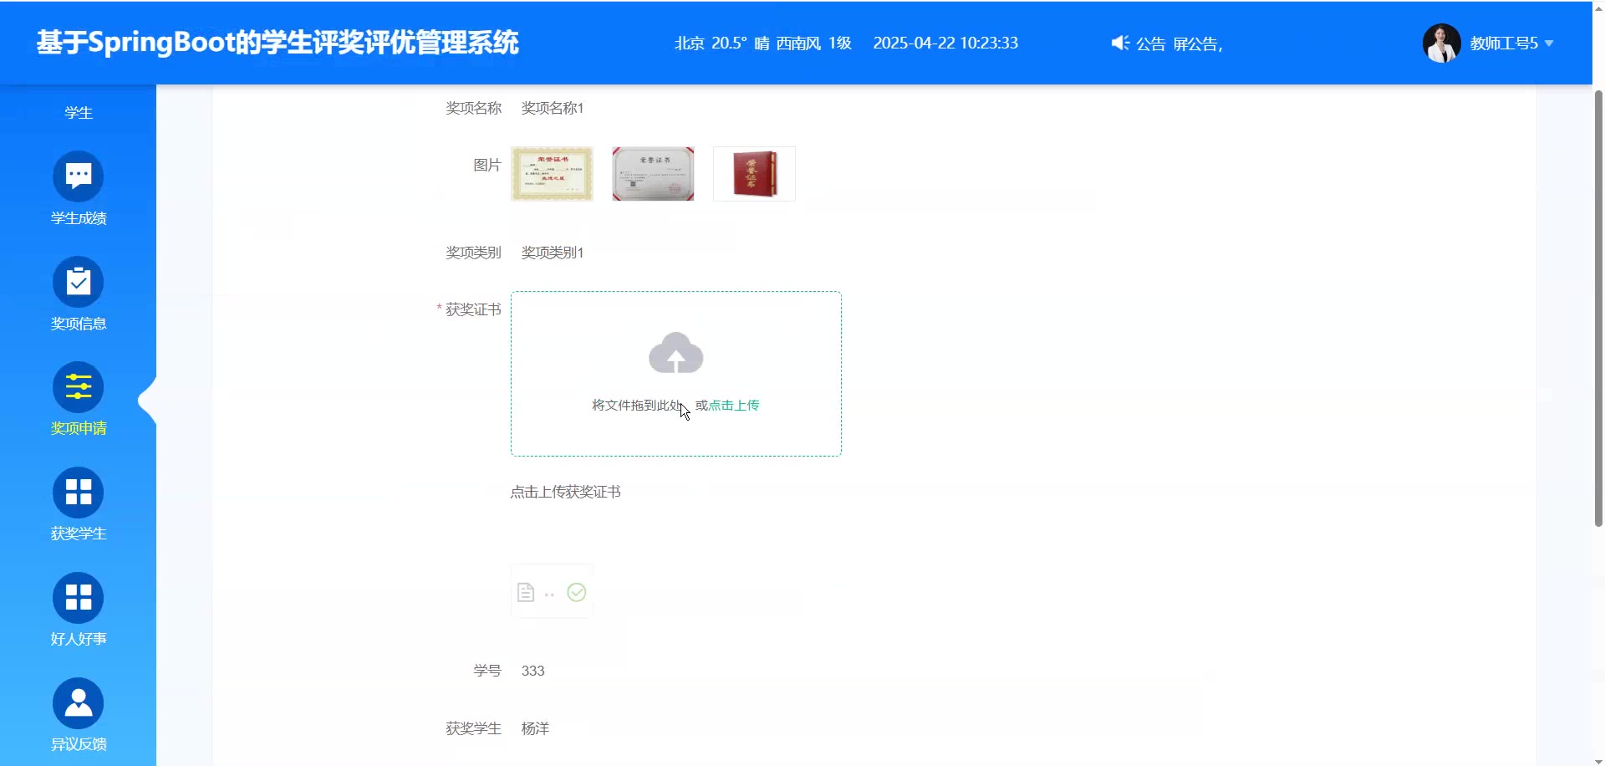The width and height of the screenshot is (1605, 766).
Task: Click the date and time 2025-04-22 display
Action: pyautogui.click(x=945, y=43)
